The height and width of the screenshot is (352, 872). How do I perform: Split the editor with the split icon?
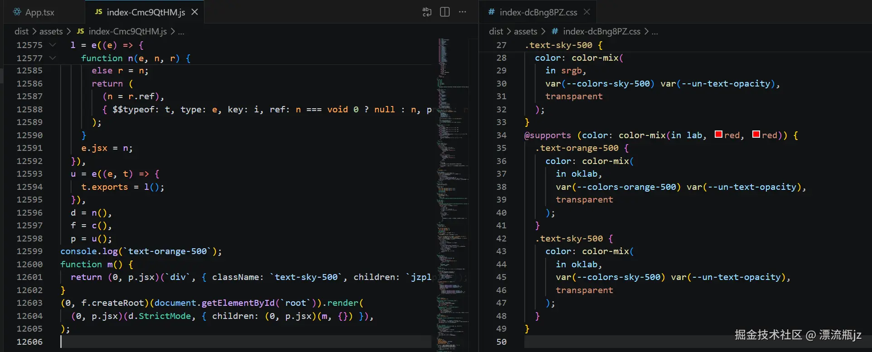(445, 12)
